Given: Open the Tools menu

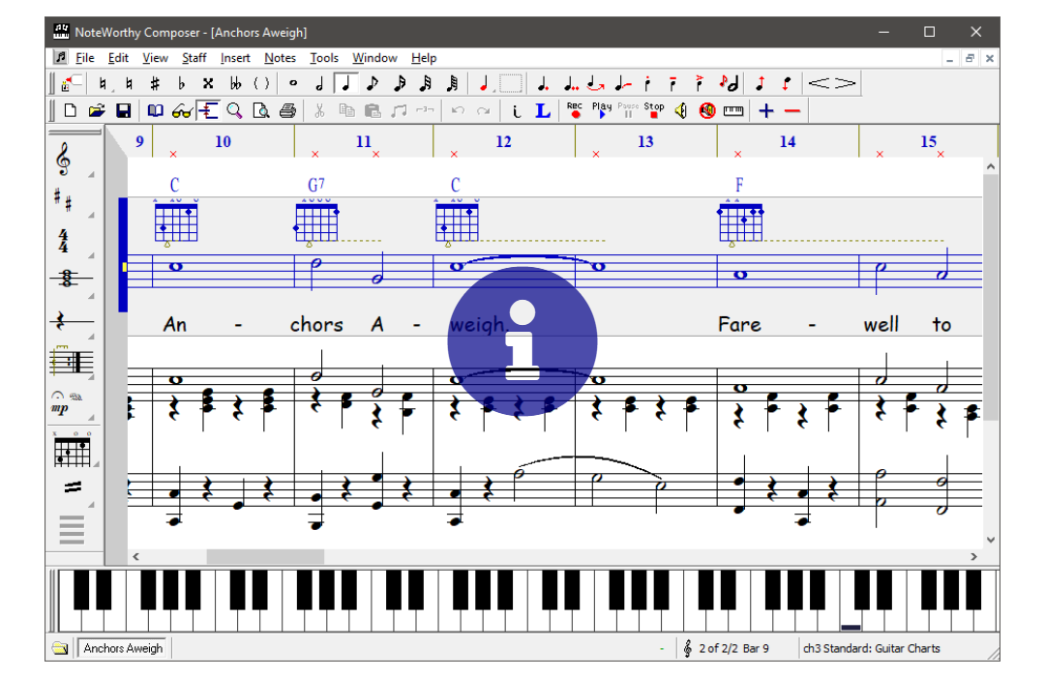Looking at the screenshot, I should pyautogui.click(x=324, y=58).
